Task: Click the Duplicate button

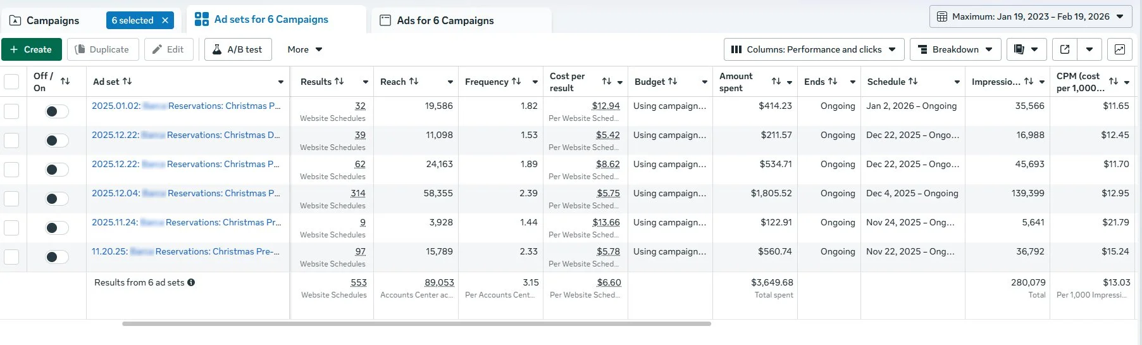Action: [102, 49]
